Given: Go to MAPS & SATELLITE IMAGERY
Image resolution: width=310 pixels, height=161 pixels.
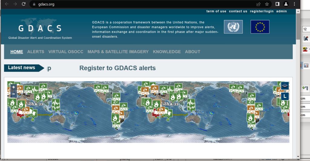Looking at the screenshot, I should pyautogui.click(x=118, y=52).
